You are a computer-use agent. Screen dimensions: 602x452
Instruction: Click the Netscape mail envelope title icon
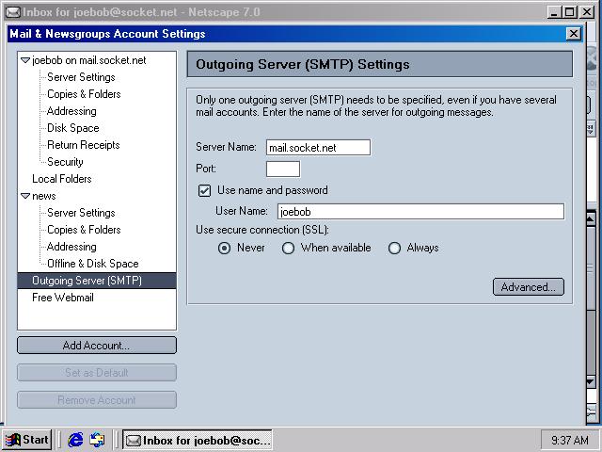tap(13, 12)
